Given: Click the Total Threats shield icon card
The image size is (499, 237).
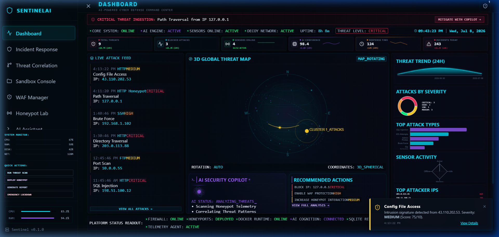Looking at the screenshot, I should pyautogui.click(x=94, y=44).
